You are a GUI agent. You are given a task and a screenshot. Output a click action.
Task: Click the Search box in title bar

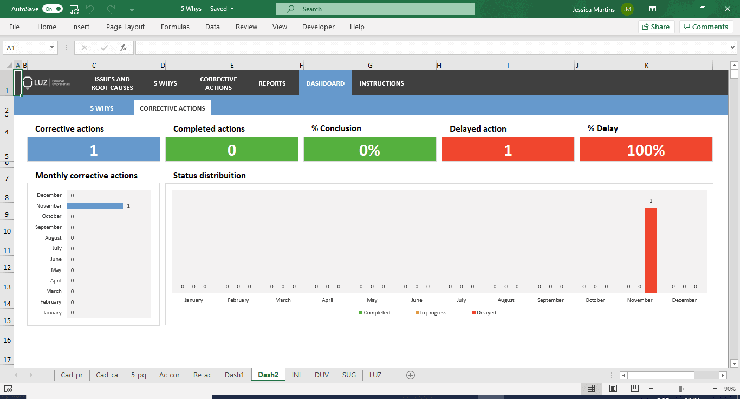pos(375,9)
